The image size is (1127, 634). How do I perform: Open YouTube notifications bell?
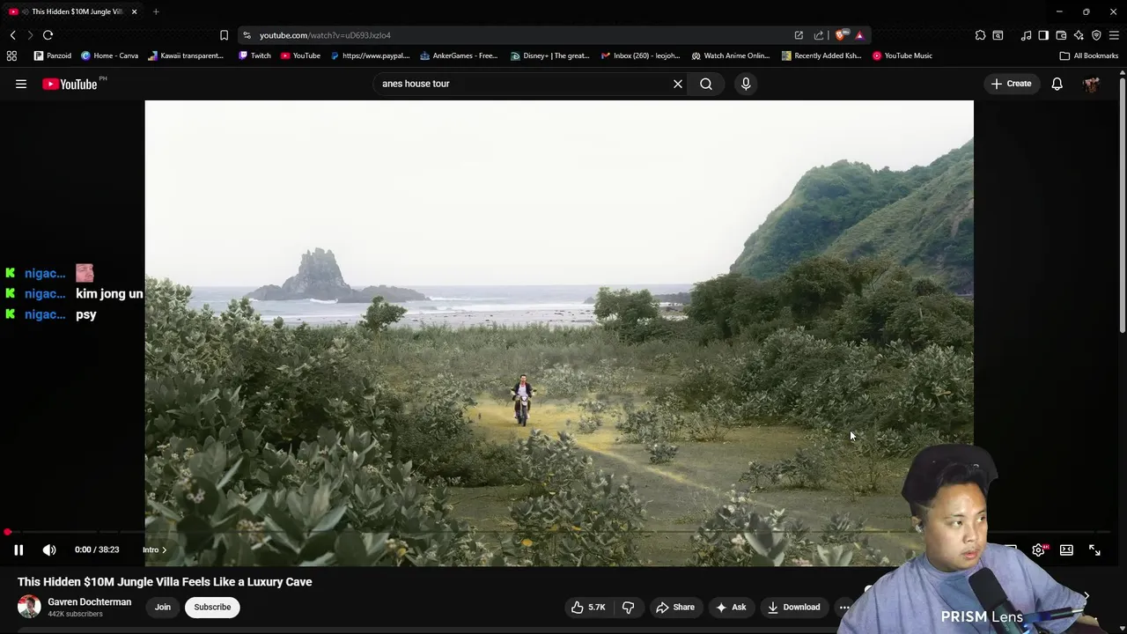point(1057,84)
